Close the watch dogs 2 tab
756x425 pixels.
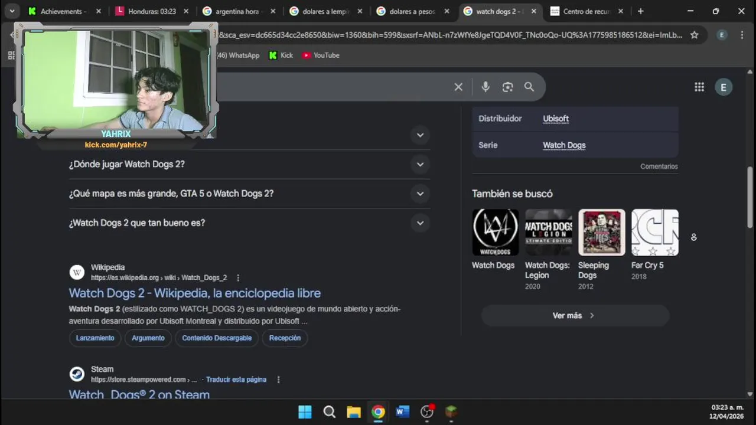click(x=533, y=11)
